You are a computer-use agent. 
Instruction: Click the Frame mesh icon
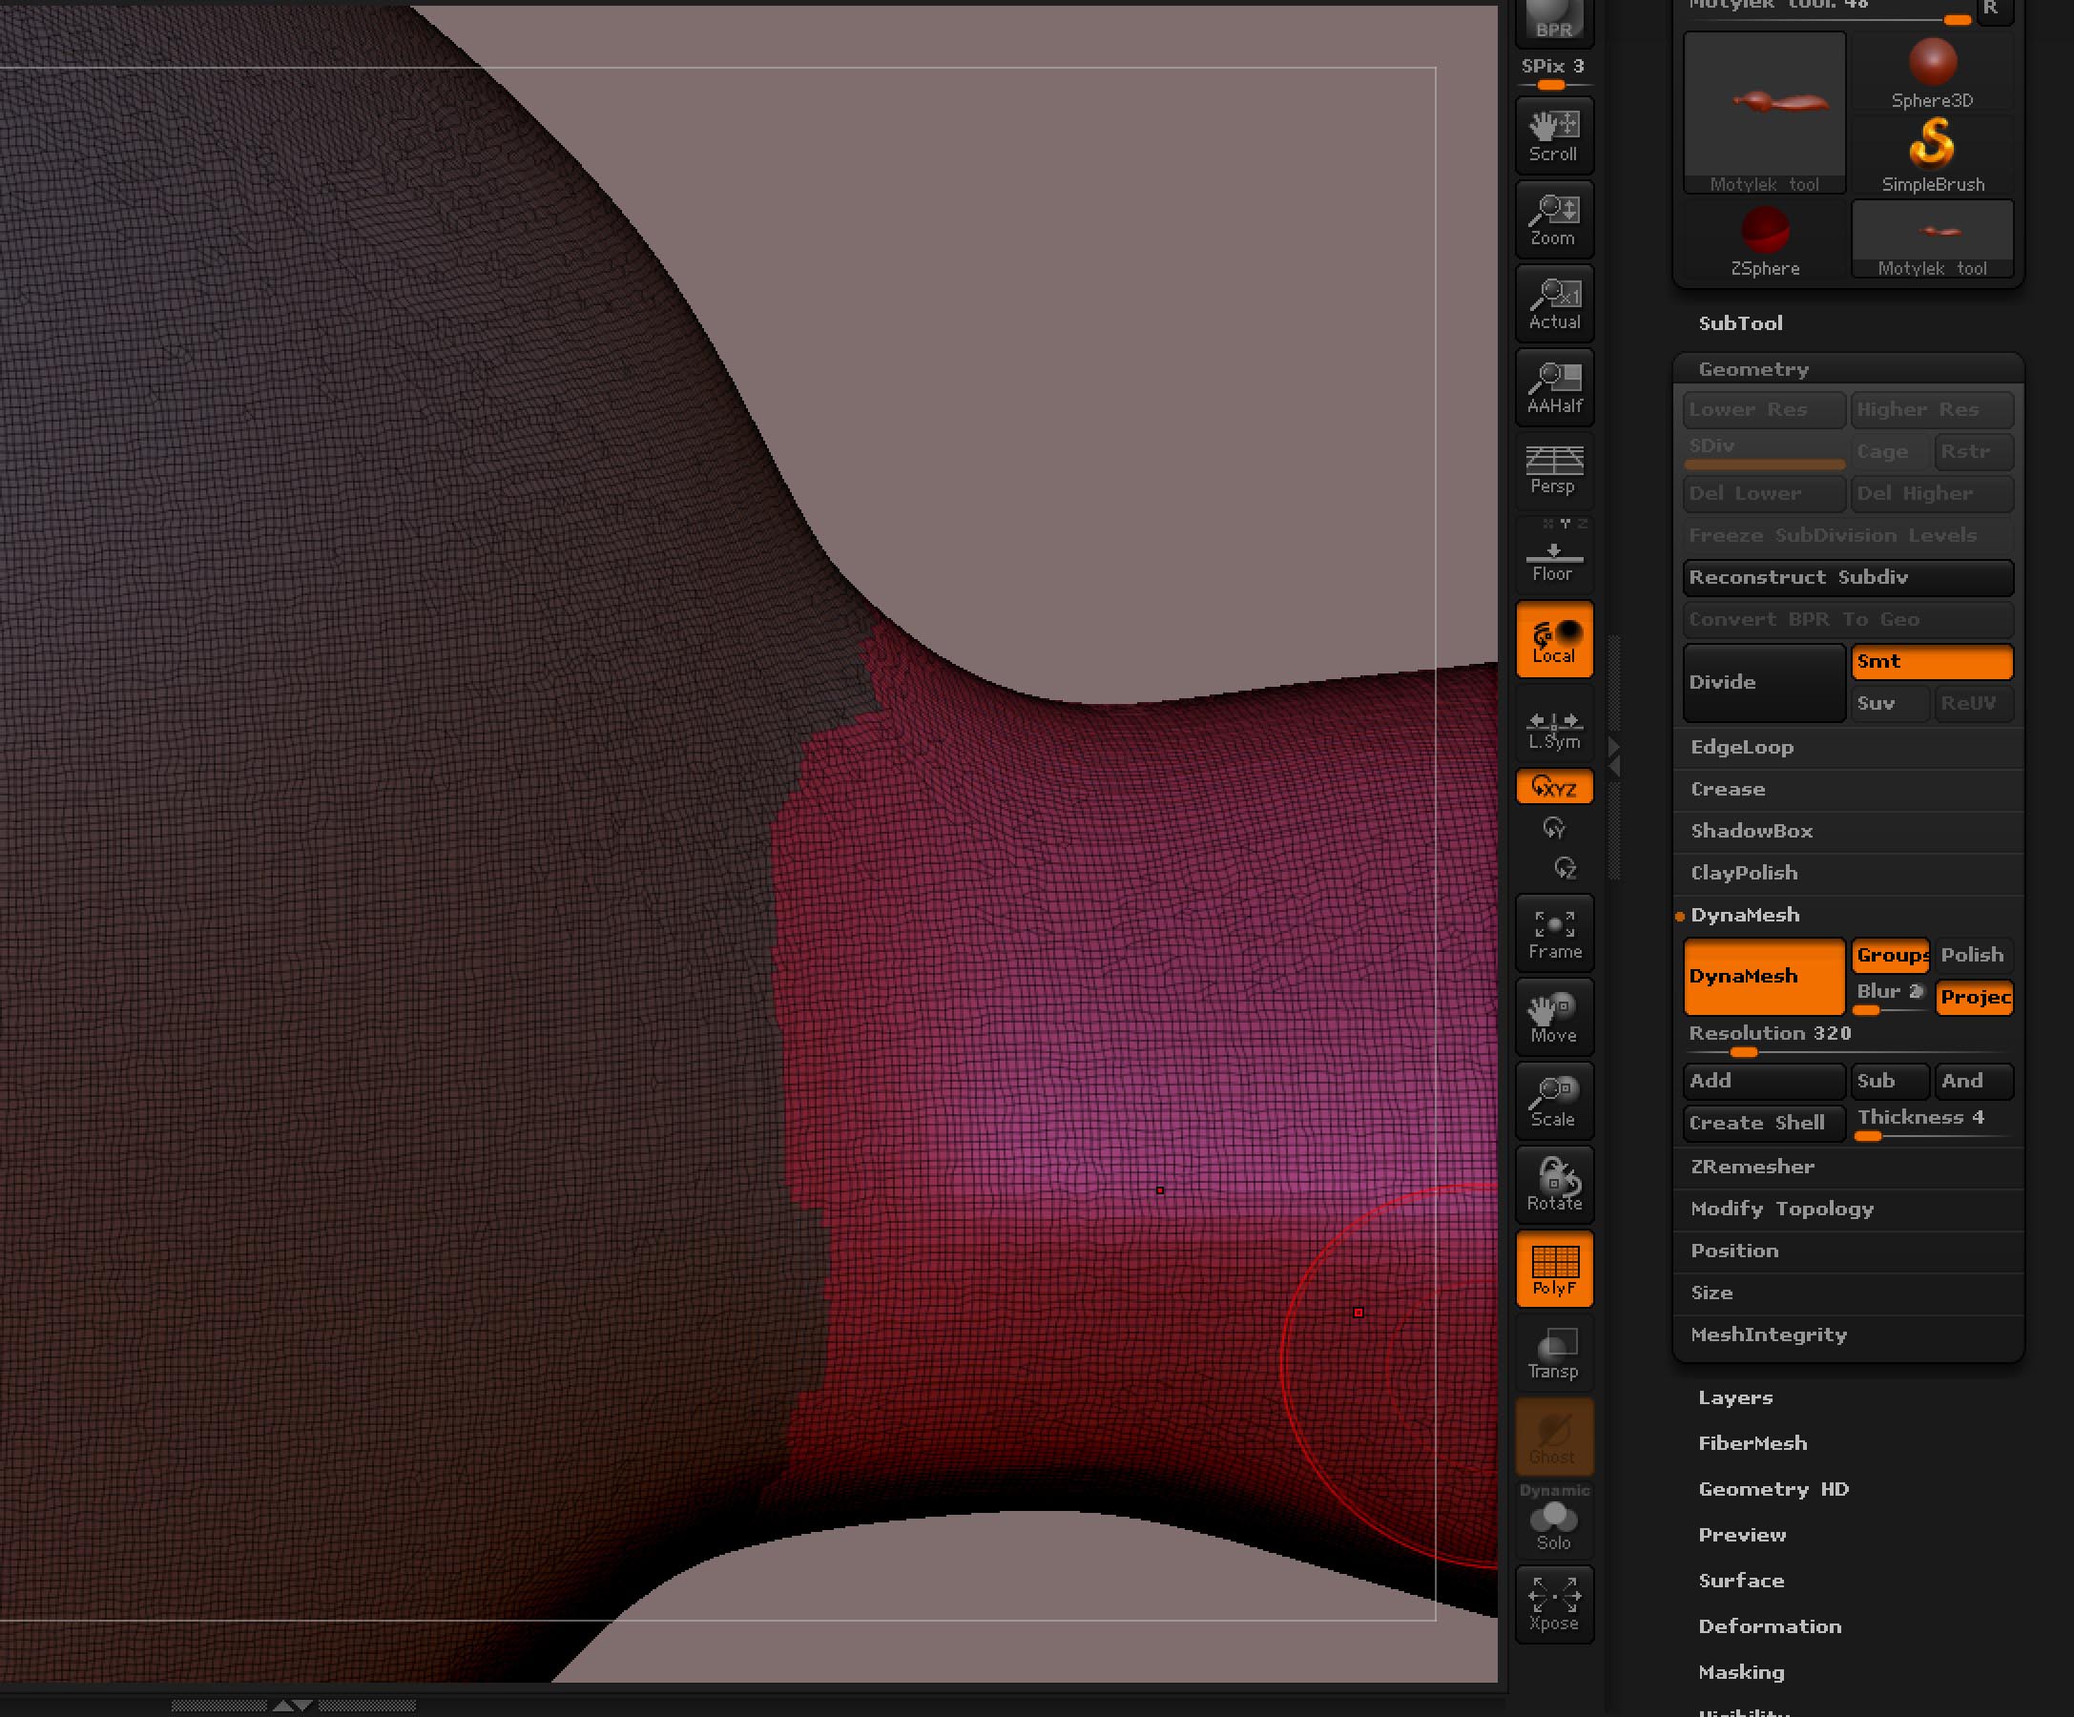1553,932
